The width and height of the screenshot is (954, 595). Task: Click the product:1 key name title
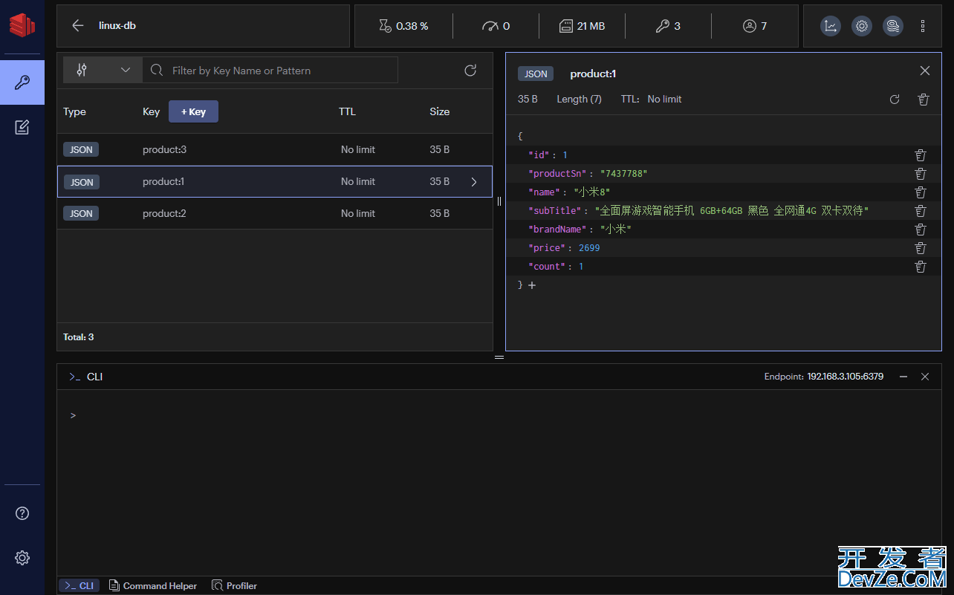click(x=593, y=74)
